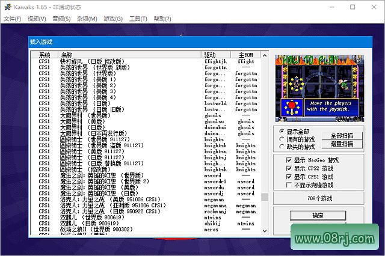385x256 pixels.
Task: Select game 失落的世界 (美版 3)
Action: 146,91
